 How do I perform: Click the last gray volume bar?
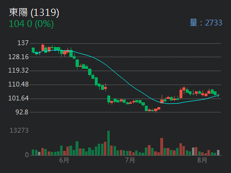point(218,153)
